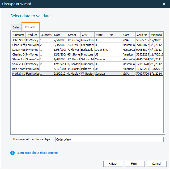Click the Product column header

click(x=32, y=35)
